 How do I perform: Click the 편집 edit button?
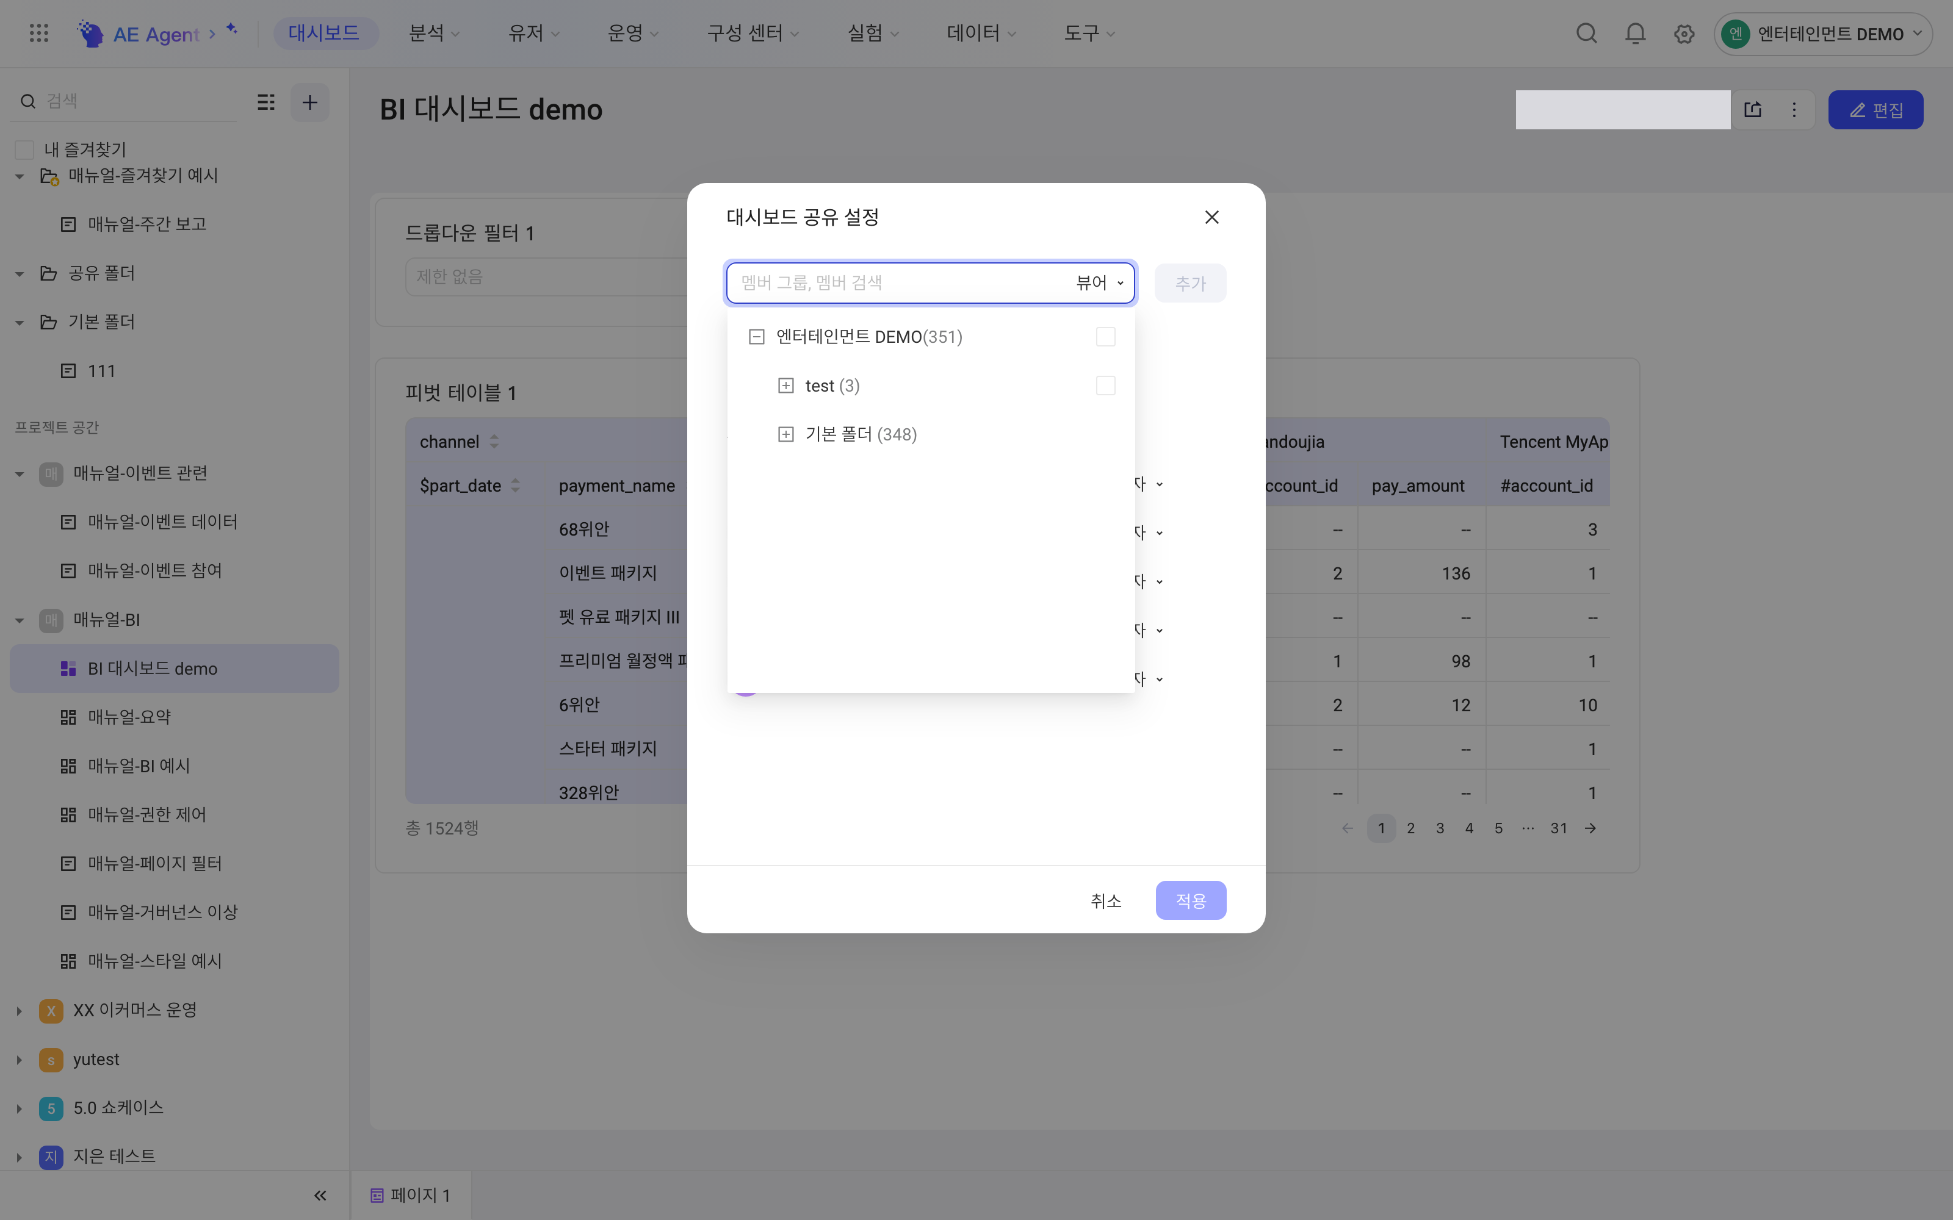point(1875,110)
